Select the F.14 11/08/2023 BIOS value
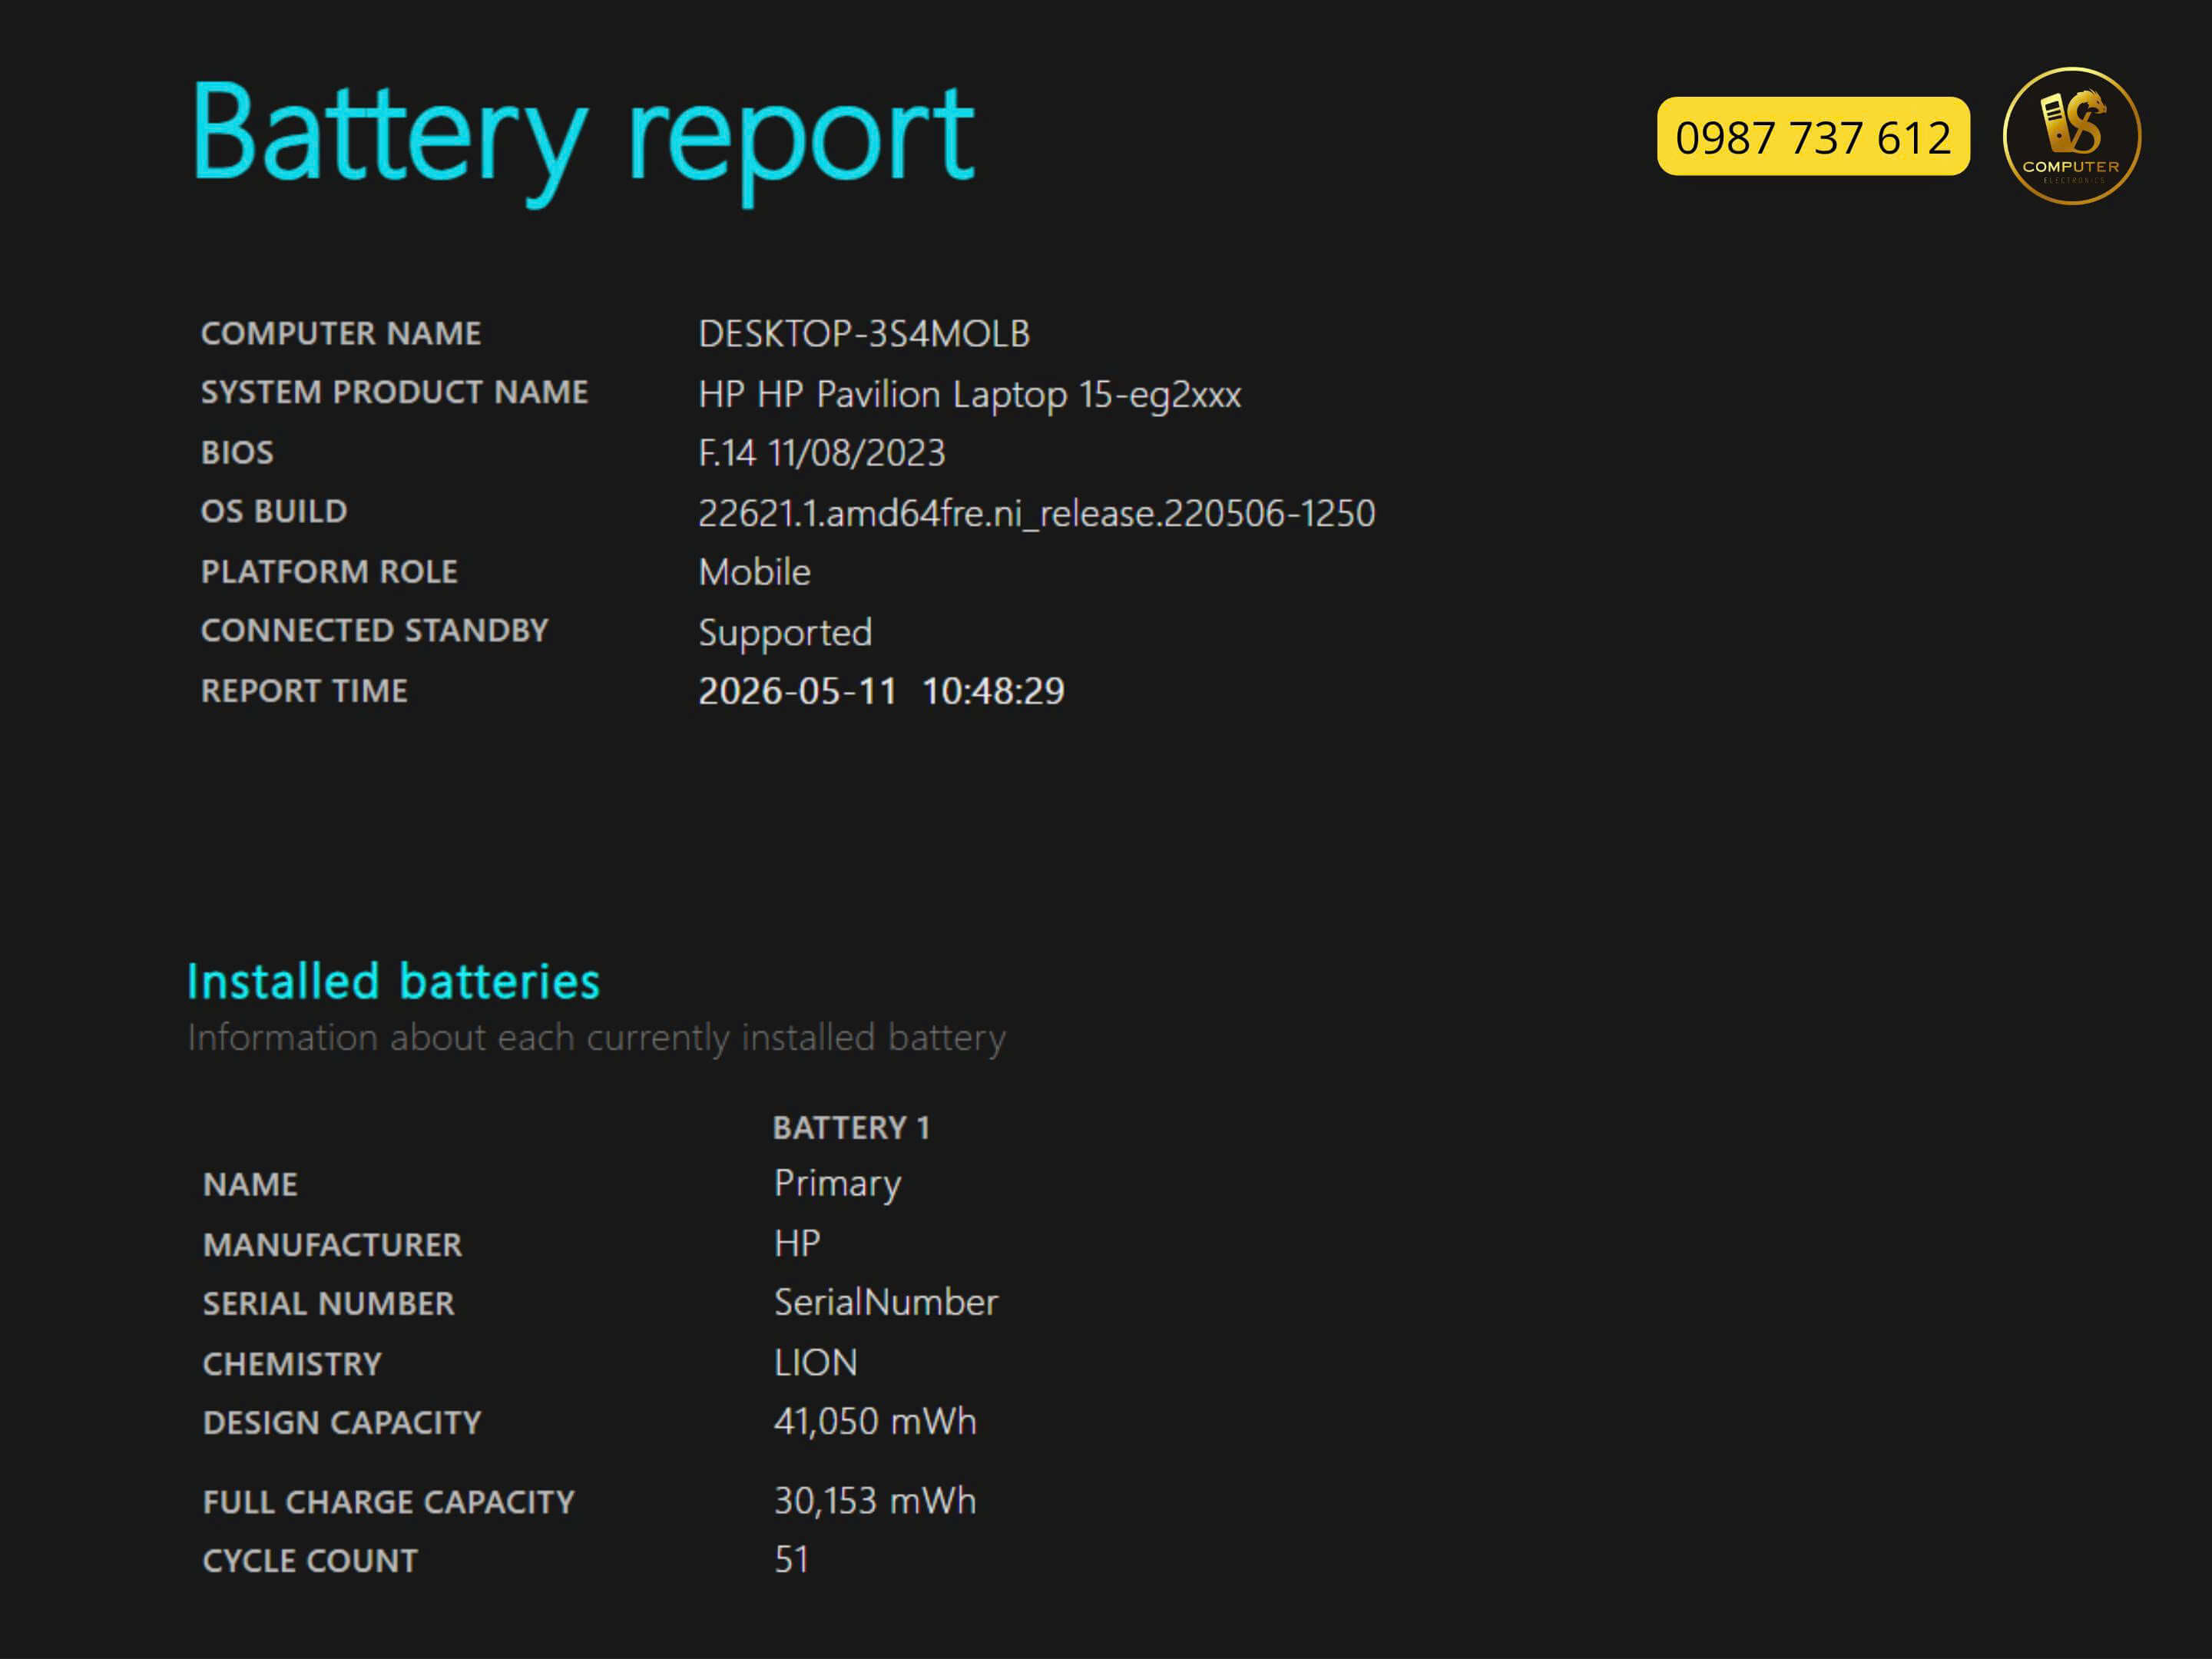2212x1659 pixels. (x=822, y=453)
